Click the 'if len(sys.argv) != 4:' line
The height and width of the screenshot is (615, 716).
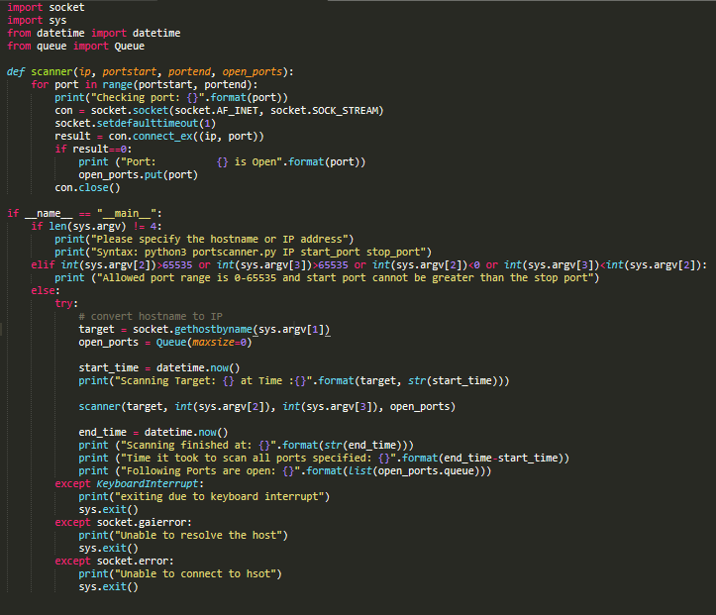click(96, 226)
